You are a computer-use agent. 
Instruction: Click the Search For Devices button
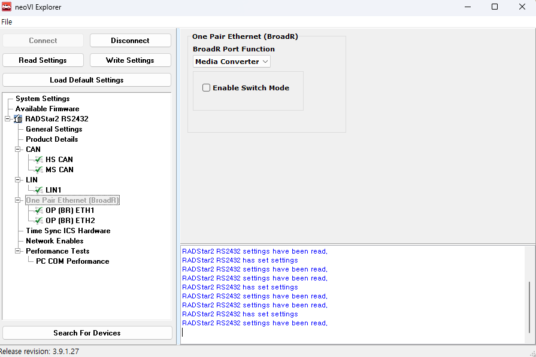coord(87,332)
